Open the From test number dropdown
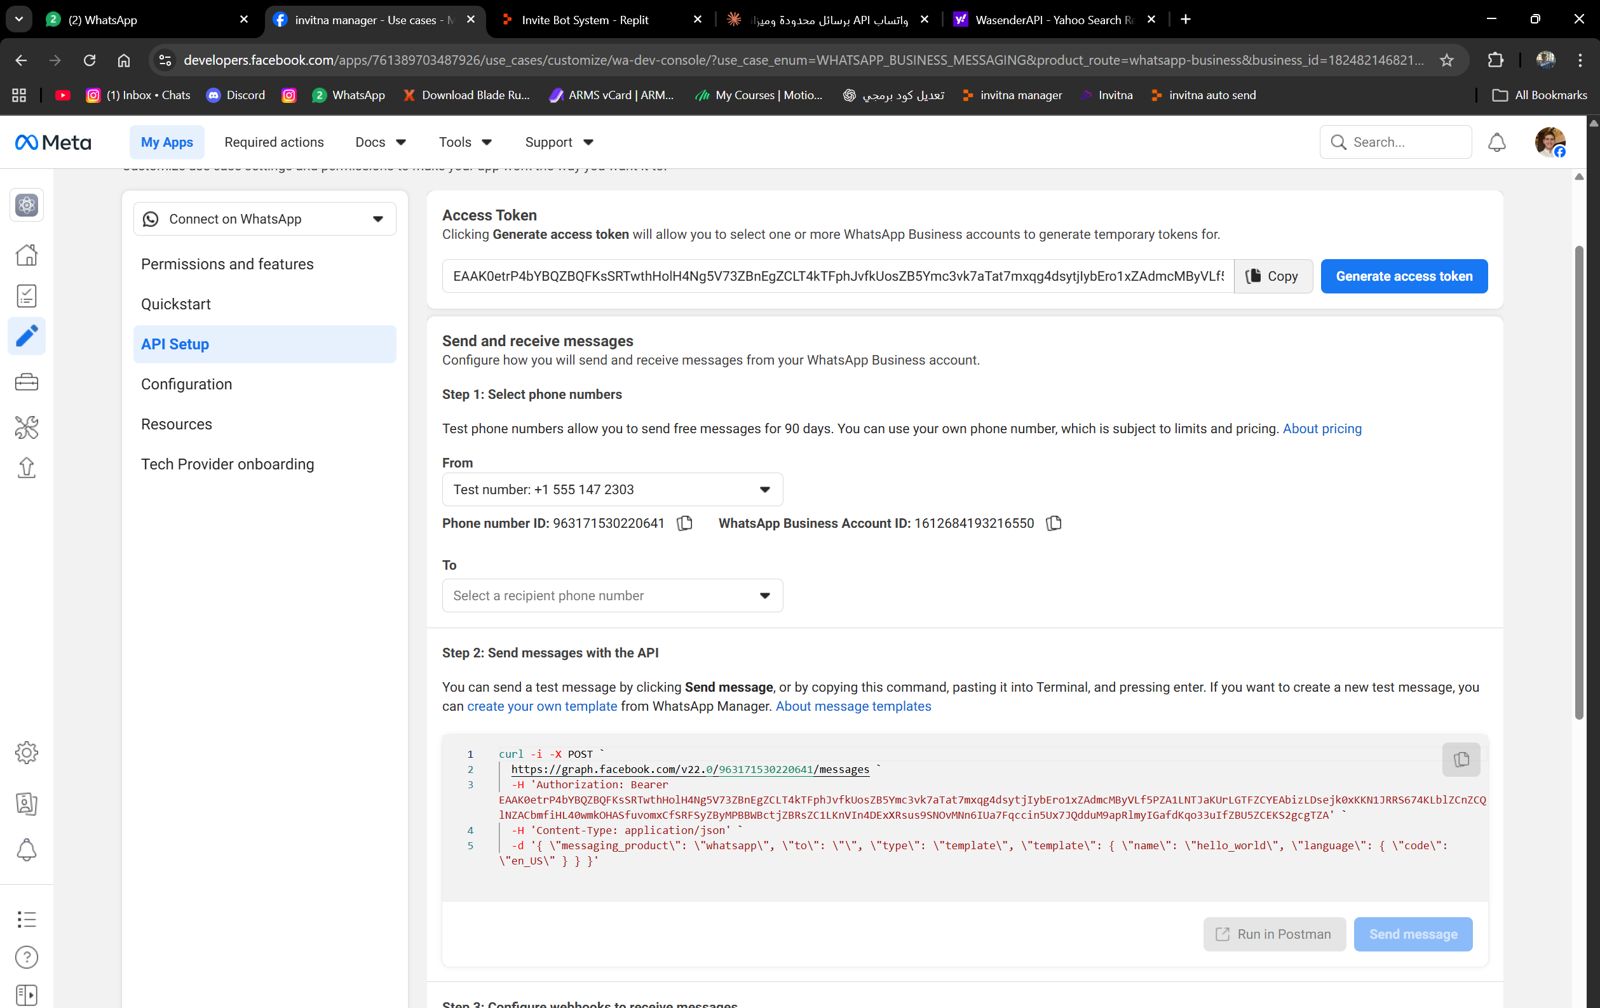This screenshot has height=1008, width=1600. [612, 489]
